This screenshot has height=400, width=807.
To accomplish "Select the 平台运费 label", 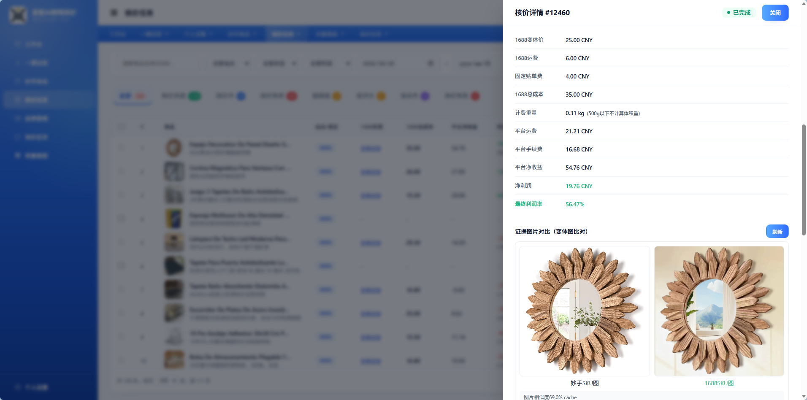I will tap(526, 131).
